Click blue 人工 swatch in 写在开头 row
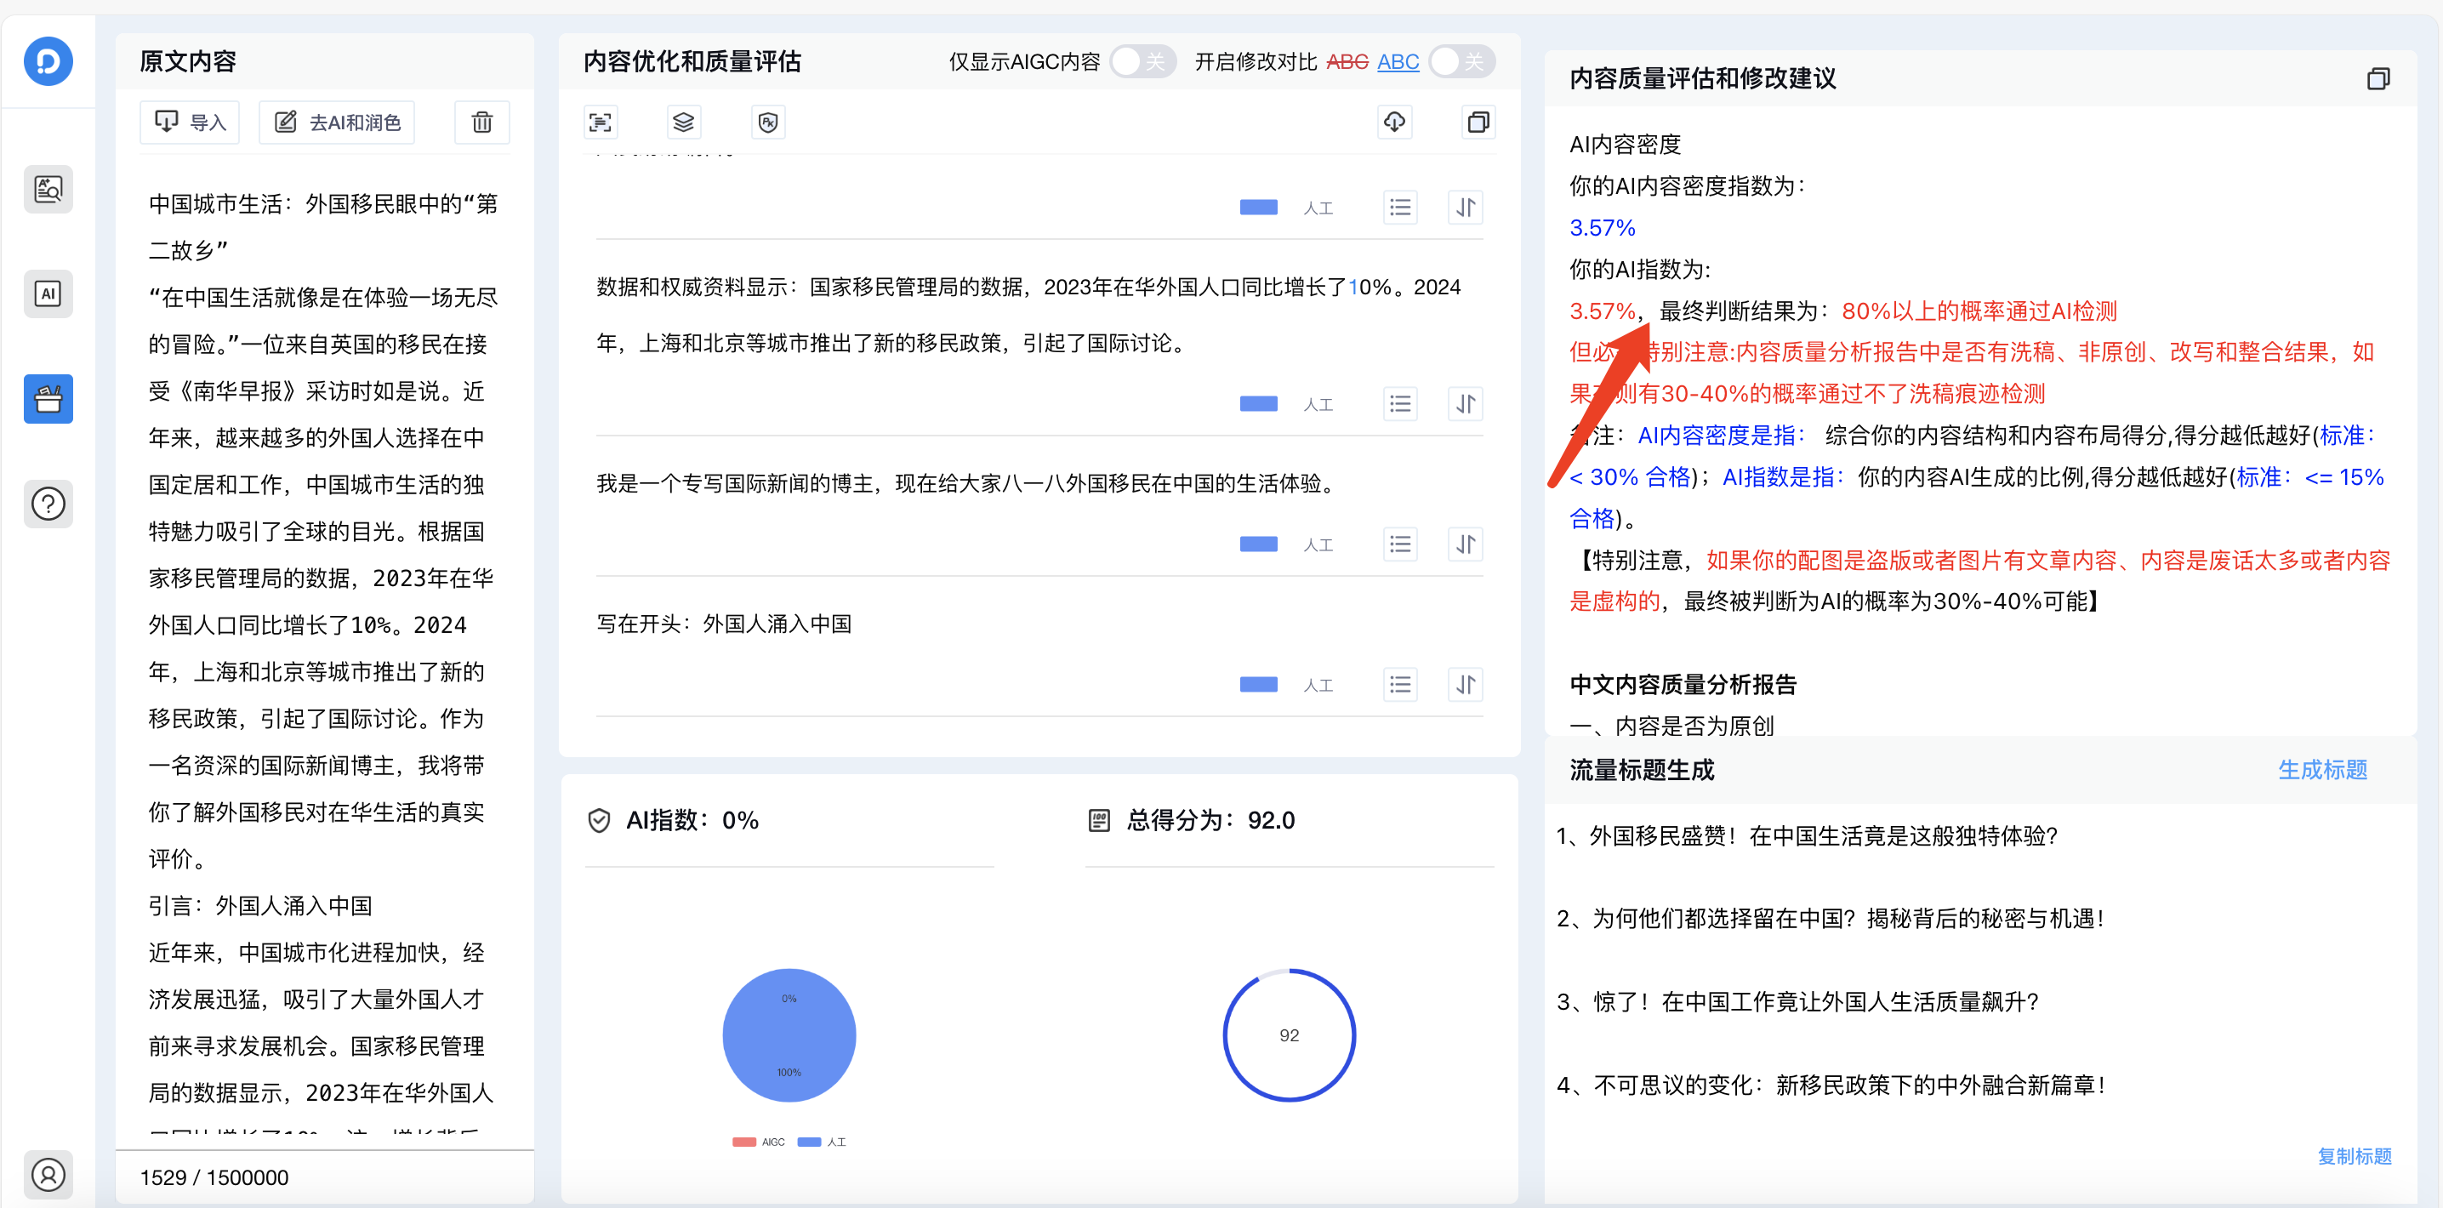 (x=1258, y=686)
